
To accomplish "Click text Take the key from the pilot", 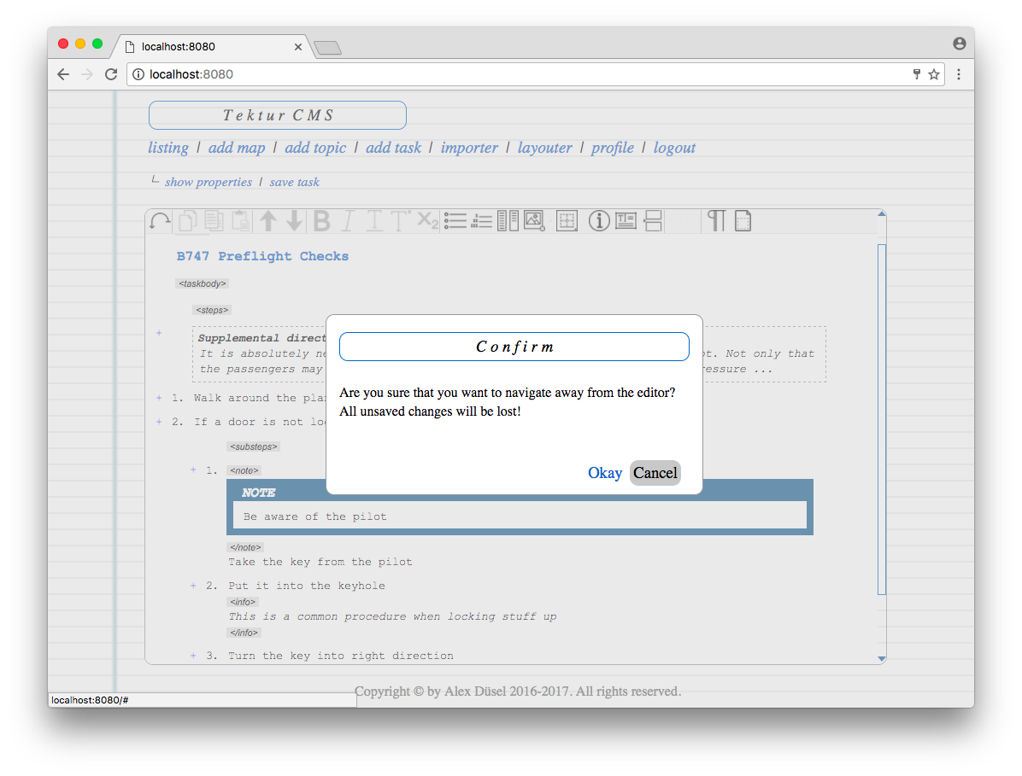I will coord(320,562).
